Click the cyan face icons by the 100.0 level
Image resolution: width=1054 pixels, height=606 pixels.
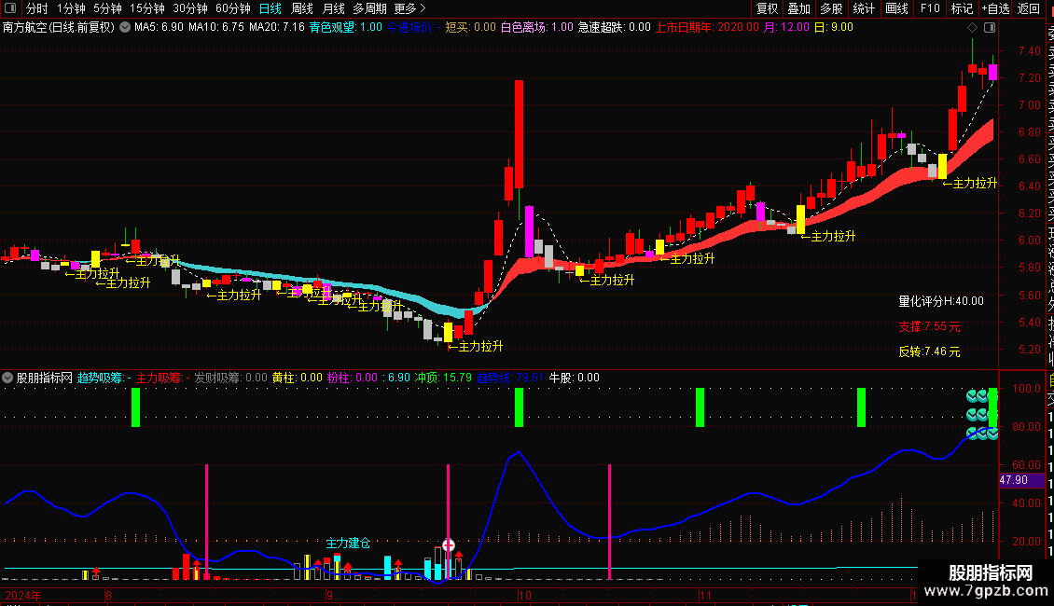tap(981, 415)
